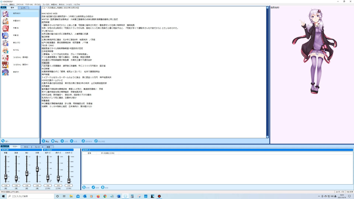Viewport: 354px width, 199px height.
Task: Open Firefox from the taskbar
Action: click(x=98, y=196)
